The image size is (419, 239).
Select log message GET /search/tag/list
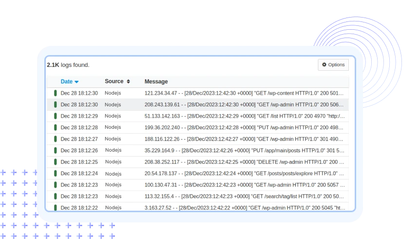tap(244, 197)
